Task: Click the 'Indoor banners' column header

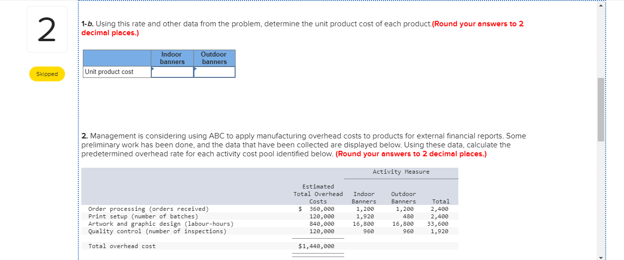Action: [x=172, y=58]
